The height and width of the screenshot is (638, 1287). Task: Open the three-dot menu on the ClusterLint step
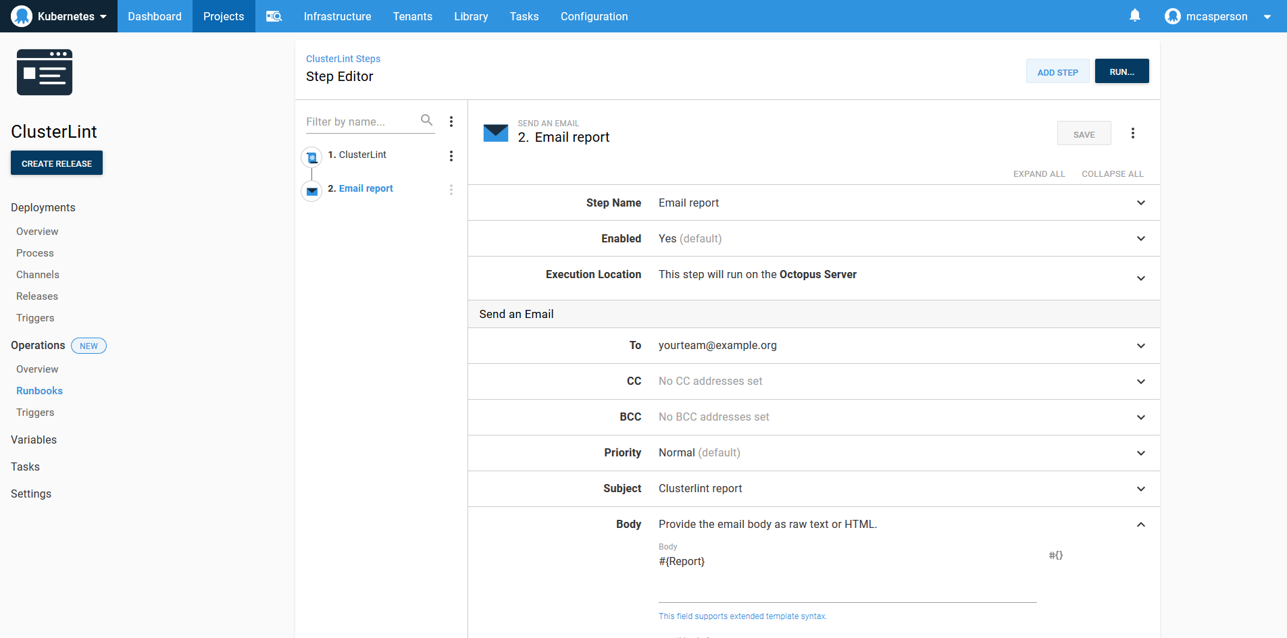[x=451, y=156]
